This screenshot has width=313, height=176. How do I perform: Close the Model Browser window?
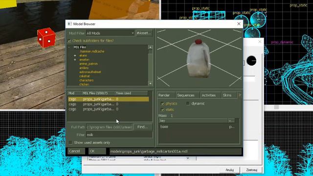click(x=239, y=24)
